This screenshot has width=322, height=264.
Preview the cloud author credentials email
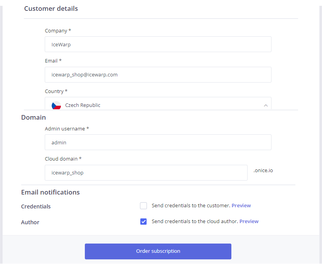click(249, 222)
